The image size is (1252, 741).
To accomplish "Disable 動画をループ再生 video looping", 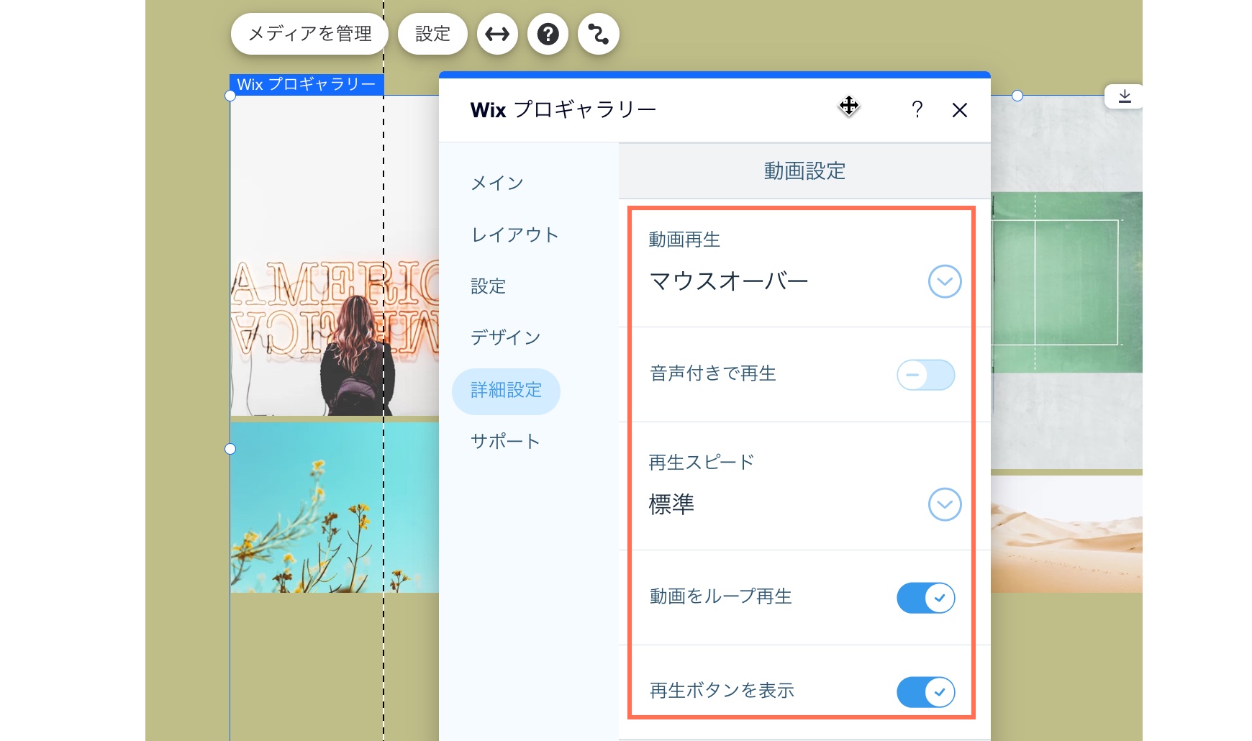I will pyautogui.click(x=925, y=597).
